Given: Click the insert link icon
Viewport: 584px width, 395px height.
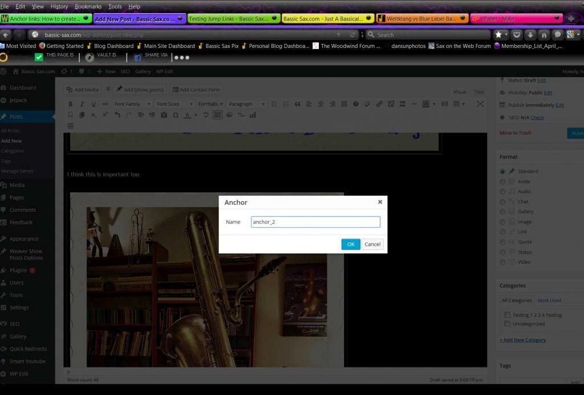Looking at the screenshot, I should [x=379, y=104].
